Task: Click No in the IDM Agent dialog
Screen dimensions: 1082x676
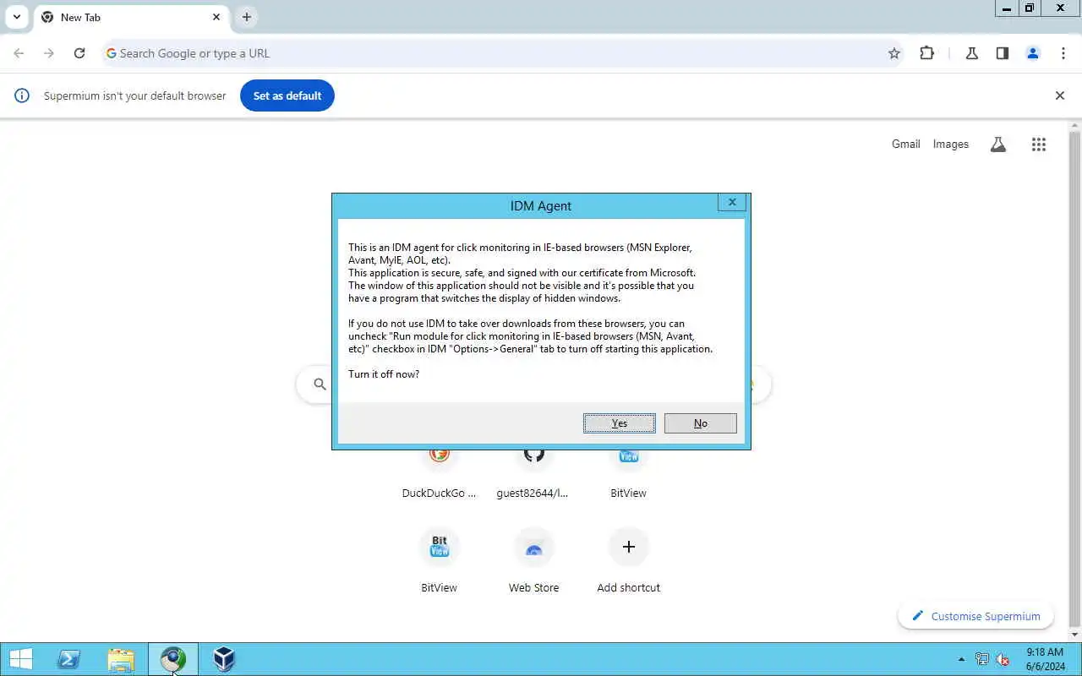Action: [701, 423]
